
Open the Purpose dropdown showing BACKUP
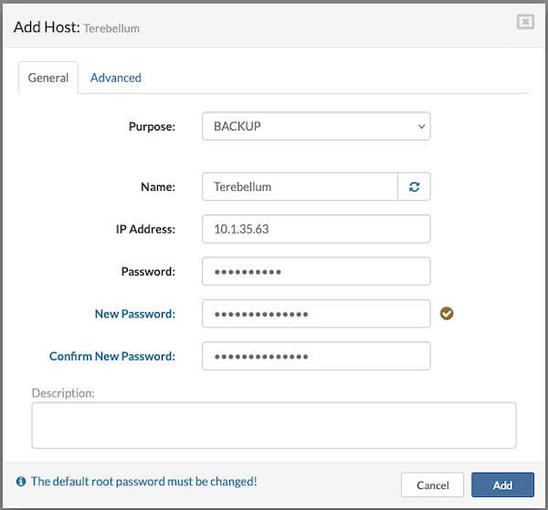click(316, 127)
